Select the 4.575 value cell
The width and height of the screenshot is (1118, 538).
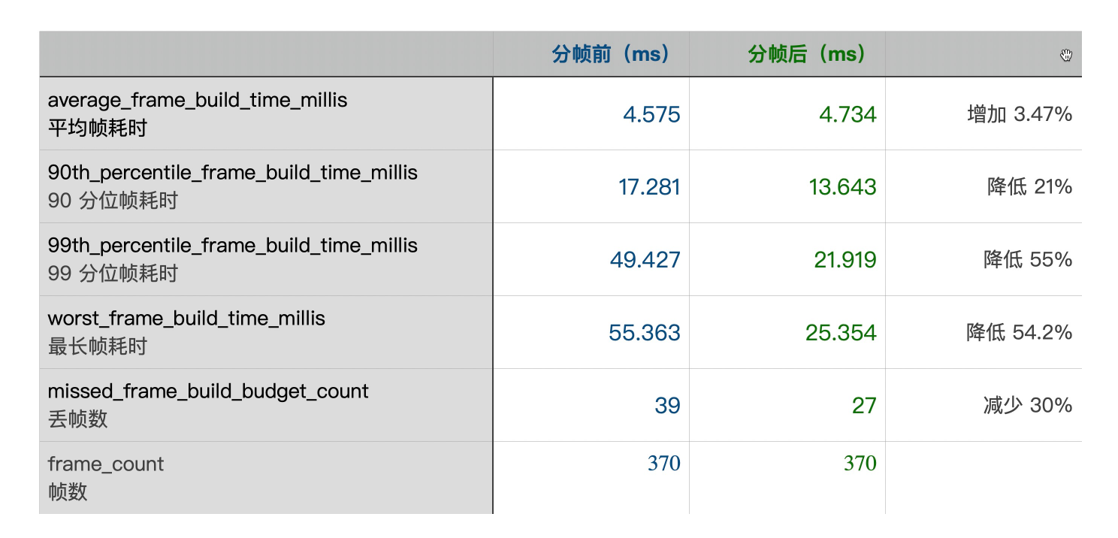(651, 114)
